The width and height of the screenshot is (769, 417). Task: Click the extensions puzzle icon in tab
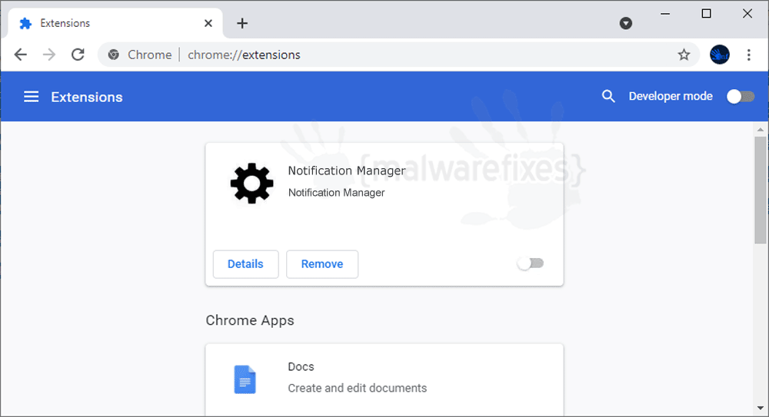point(25,23)
